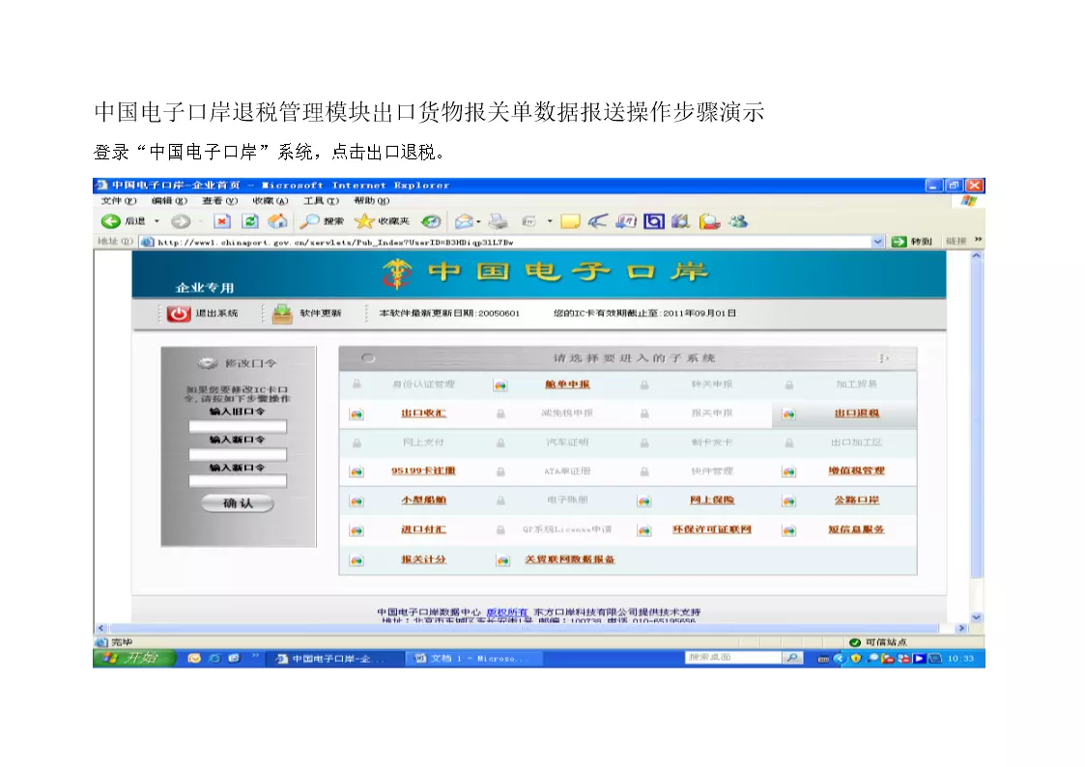The height and width of the screenshot is (767, 1085).
Task: Click the 版权所有 footer link
Action: [506, 612]
